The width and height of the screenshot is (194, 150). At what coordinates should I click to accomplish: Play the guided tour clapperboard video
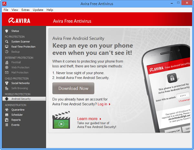click(x=61, y=120)
